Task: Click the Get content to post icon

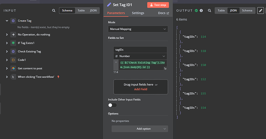Action: click(x=13, y=68)
